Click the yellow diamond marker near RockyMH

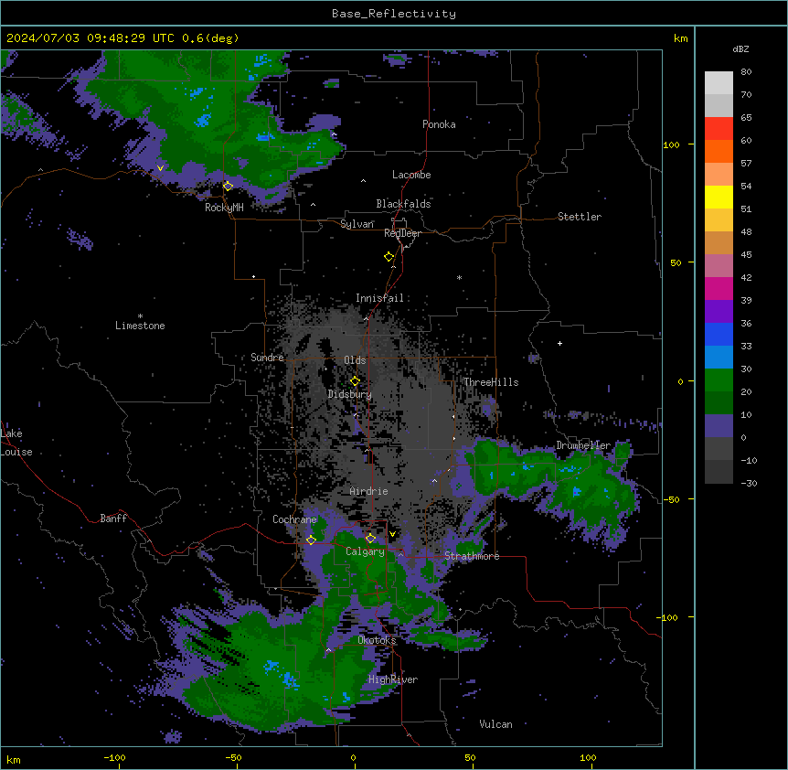[x=229, y=186]
